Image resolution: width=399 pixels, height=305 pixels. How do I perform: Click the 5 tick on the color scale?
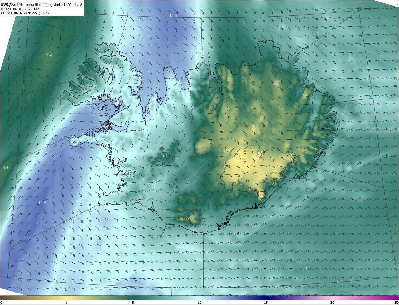click(133, 303)
